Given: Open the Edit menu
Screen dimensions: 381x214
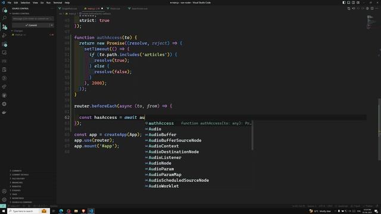Looking at the screenshot, I should pos(16,2).
